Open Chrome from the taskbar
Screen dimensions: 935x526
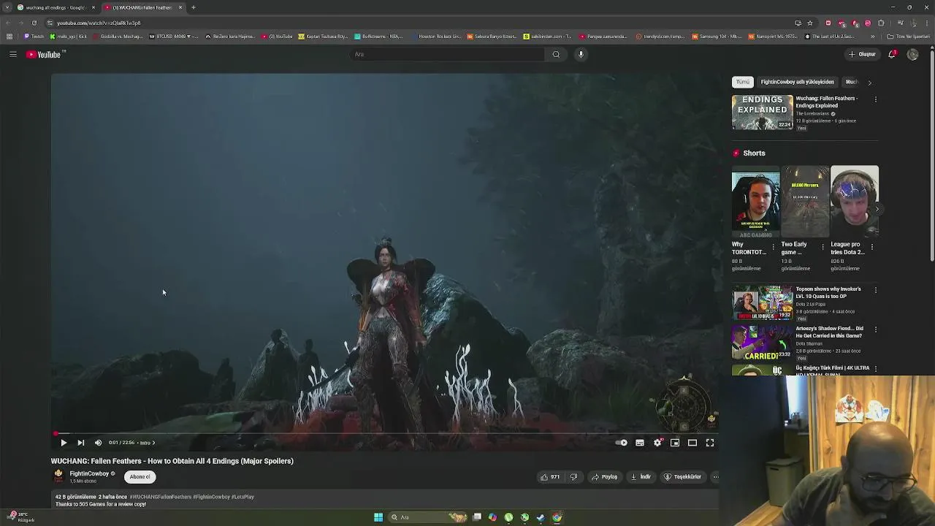click(x=557, y=517)
